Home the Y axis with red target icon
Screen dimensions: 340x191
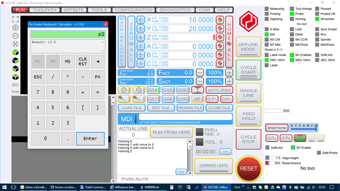tap(220, 29)
